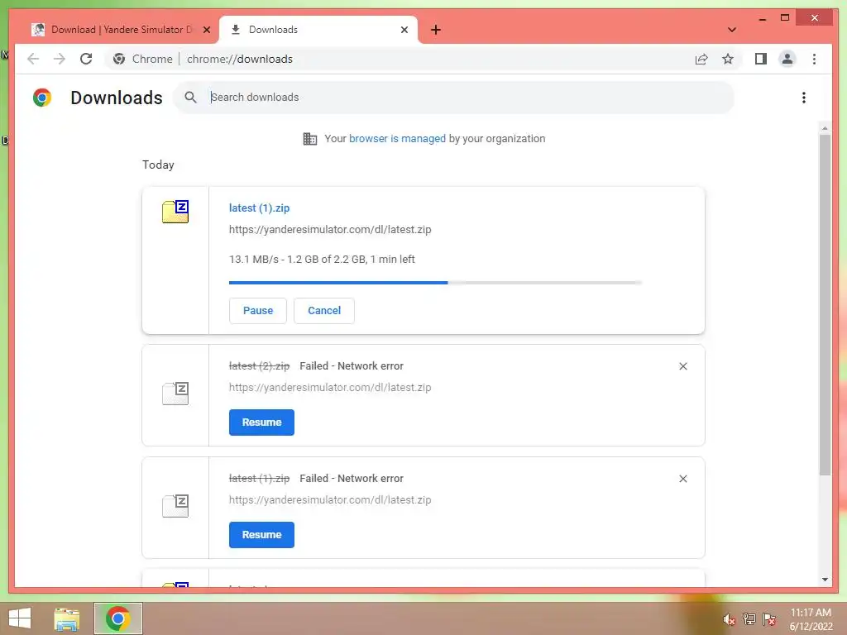The width and height of the screenshot is (847, 635).
Task: Open the Action Center flag icon
Action: 769,618
